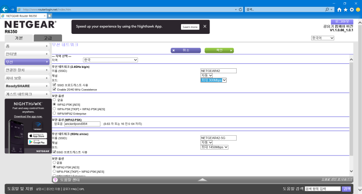Screen dimensions: 362x194
Task: Open the 연결된 장치 sidebar menu
Action: point(27,70)
